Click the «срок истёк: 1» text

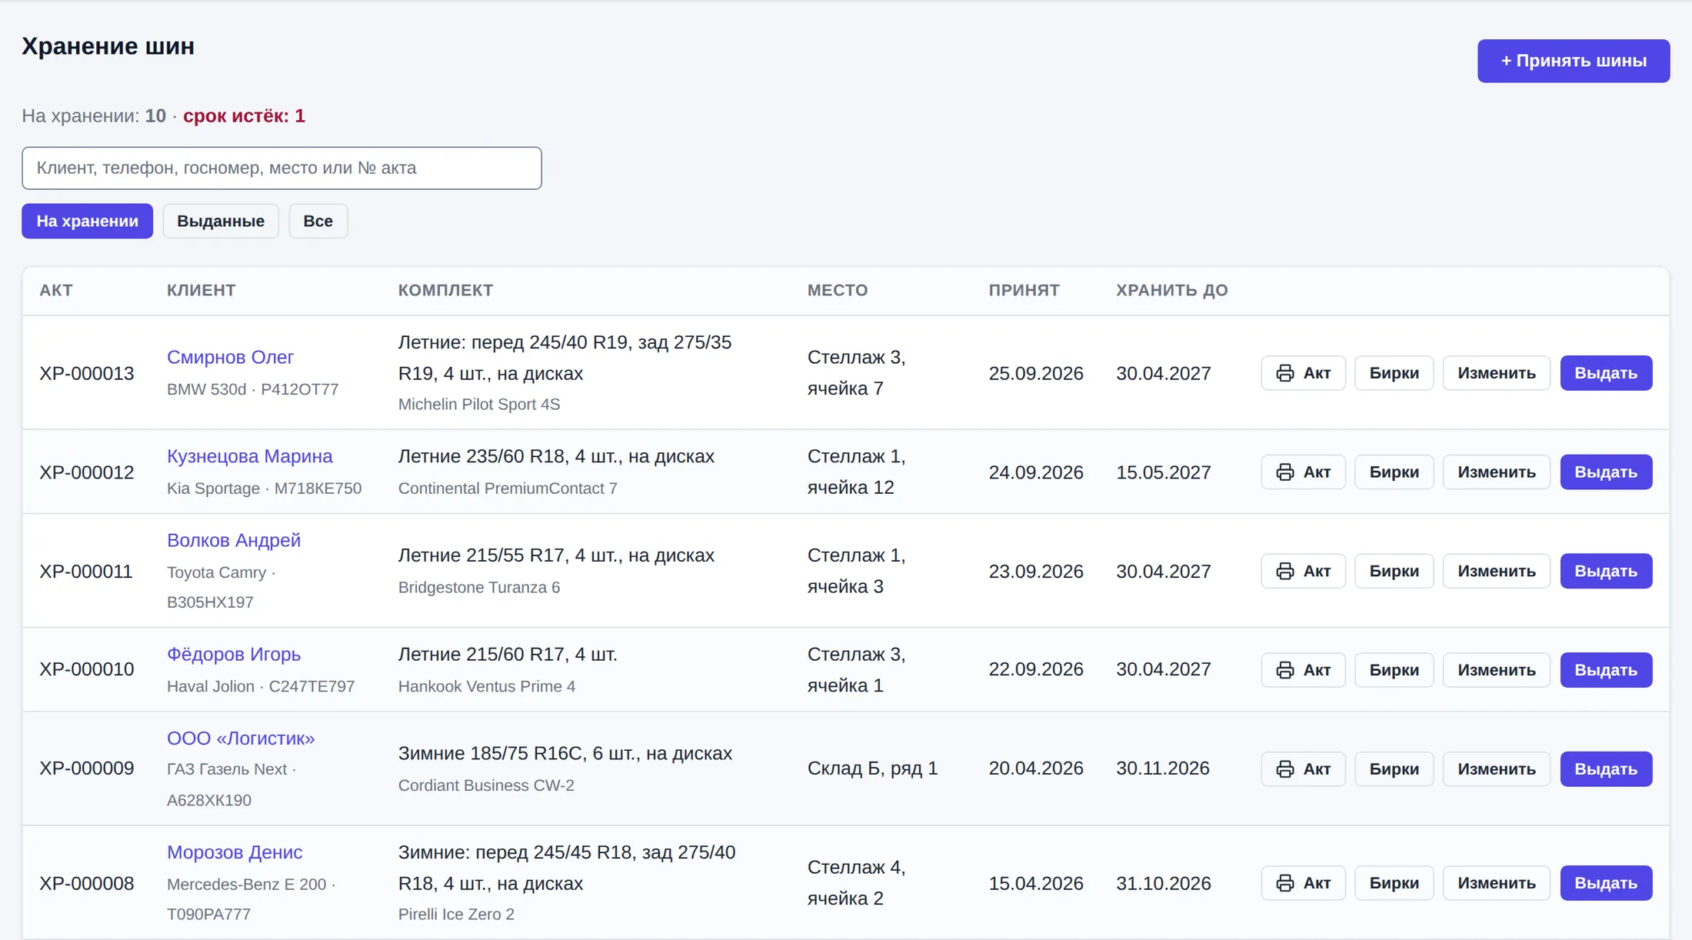pyautogui.click(x=244, y=116)
